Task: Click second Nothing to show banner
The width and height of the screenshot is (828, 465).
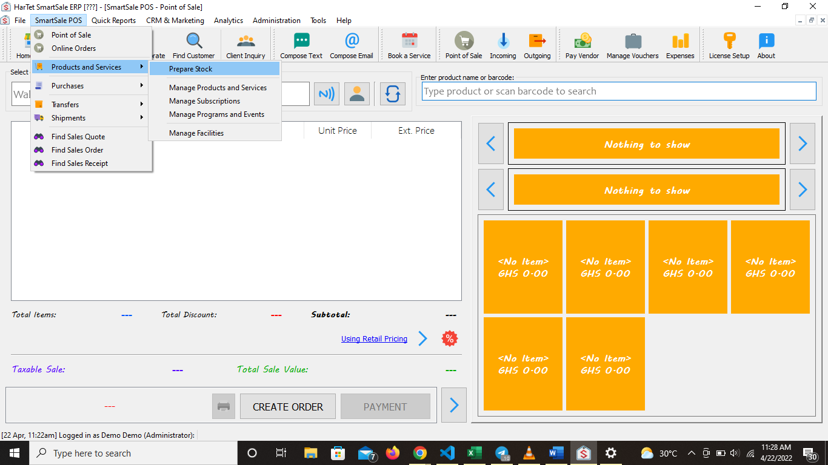Action: [647, 190]
